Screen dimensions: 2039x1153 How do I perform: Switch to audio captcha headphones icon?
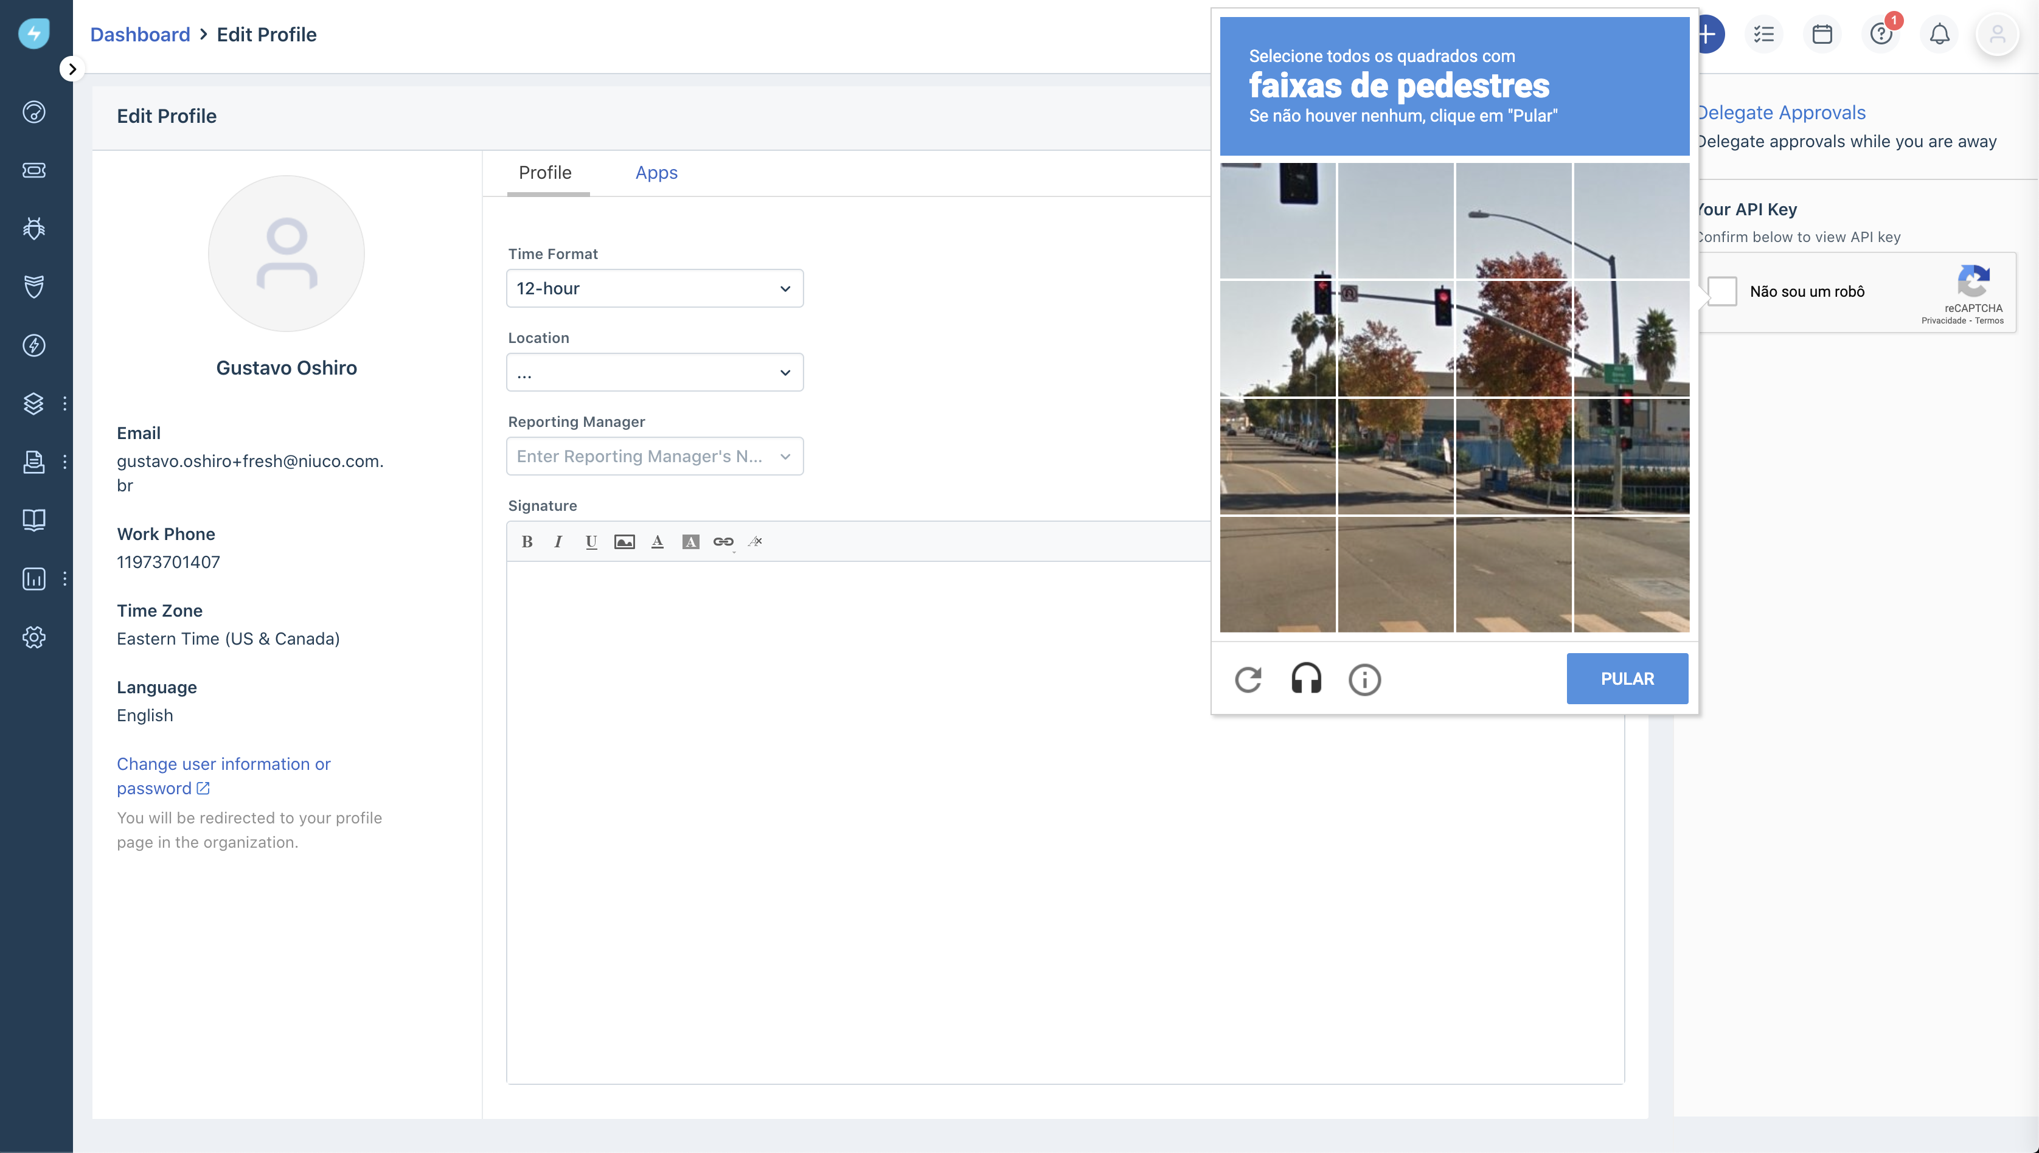(1306, 679)
